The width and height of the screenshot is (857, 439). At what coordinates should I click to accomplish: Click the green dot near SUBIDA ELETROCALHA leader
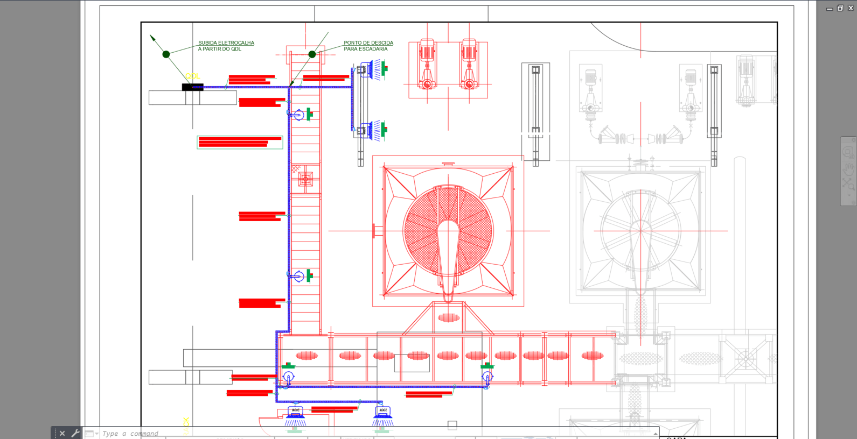[x=166, y=54]
